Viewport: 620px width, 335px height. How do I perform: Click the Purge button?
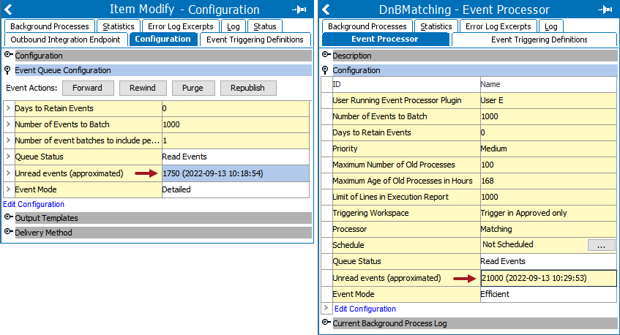(193, 88)
